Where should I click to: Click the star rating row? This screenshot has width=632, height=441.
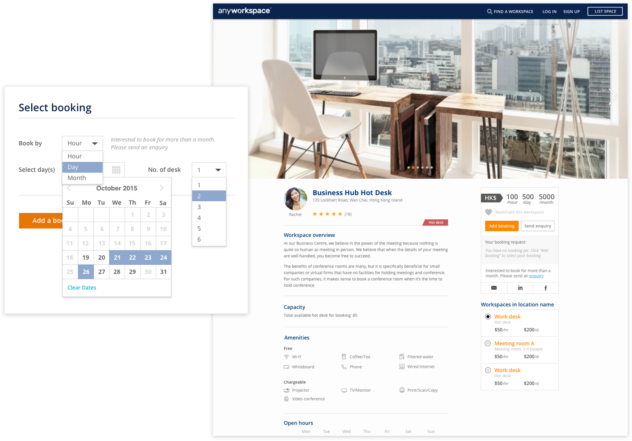coord(327,214)
